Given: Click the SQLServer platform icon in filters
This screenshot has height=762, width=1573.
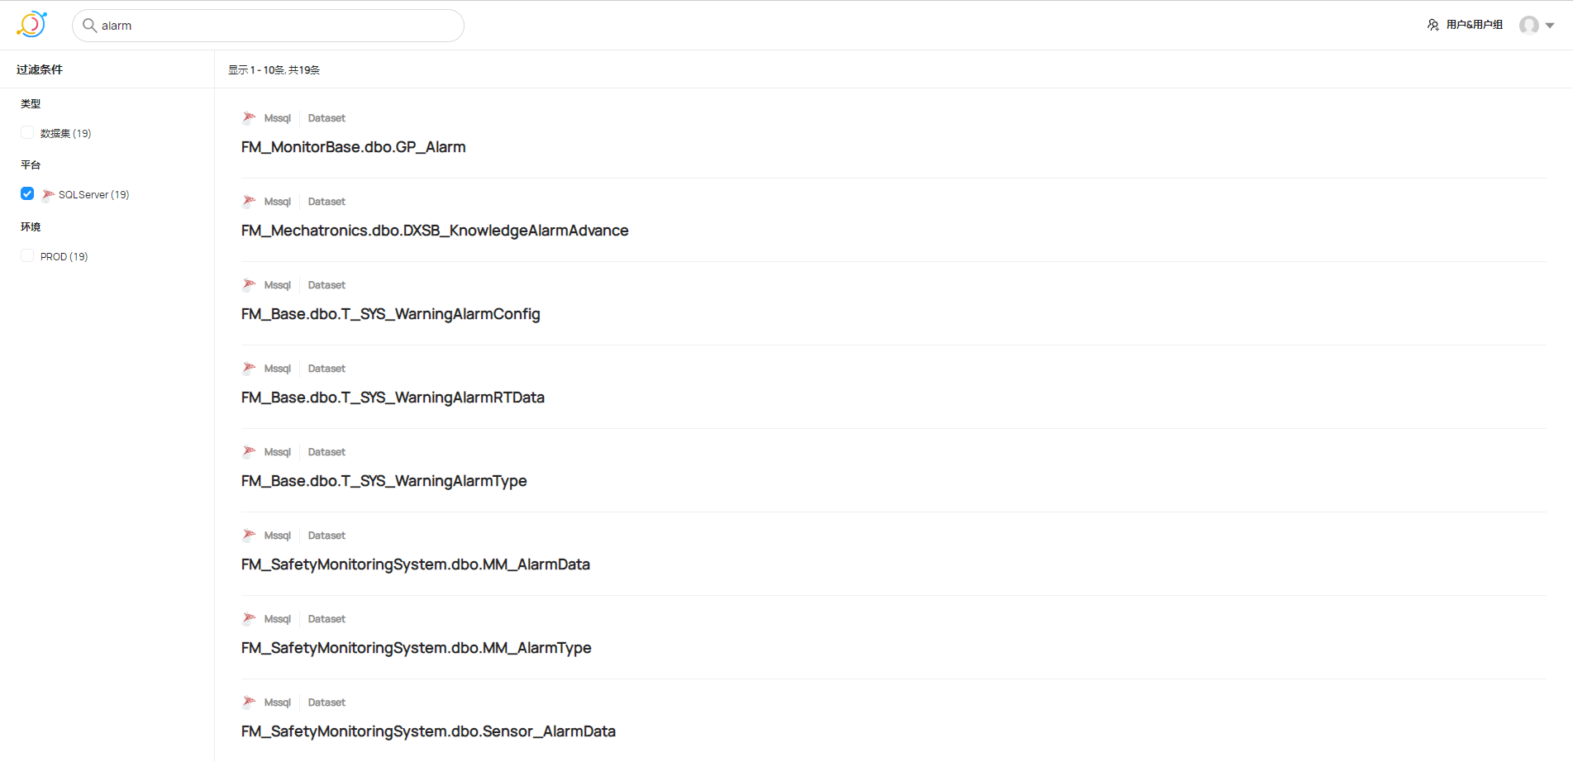Looking at the screenshot, I should point(48,195).
